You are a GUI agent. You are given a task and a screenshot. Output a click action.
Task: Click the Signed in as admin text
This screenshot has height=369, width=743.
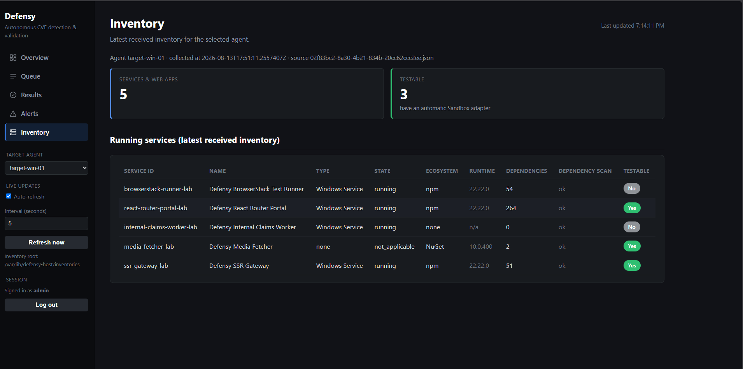[x=27, y=291]
